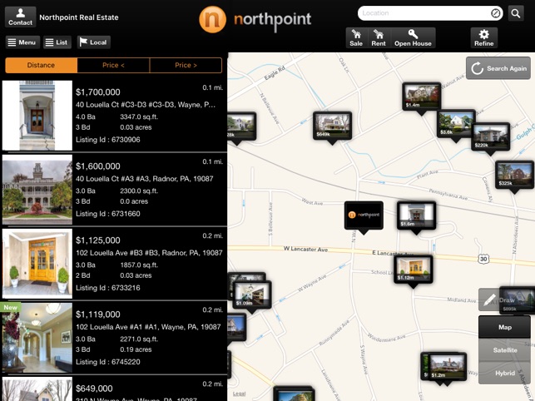Click Northpoint Real Estate title
The height and width of the screenshot is (401, 535).
79,17
